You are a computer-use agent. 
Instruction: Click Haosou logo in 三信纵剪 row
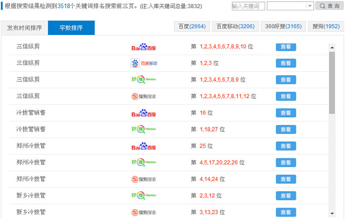[x=144, y=80]
